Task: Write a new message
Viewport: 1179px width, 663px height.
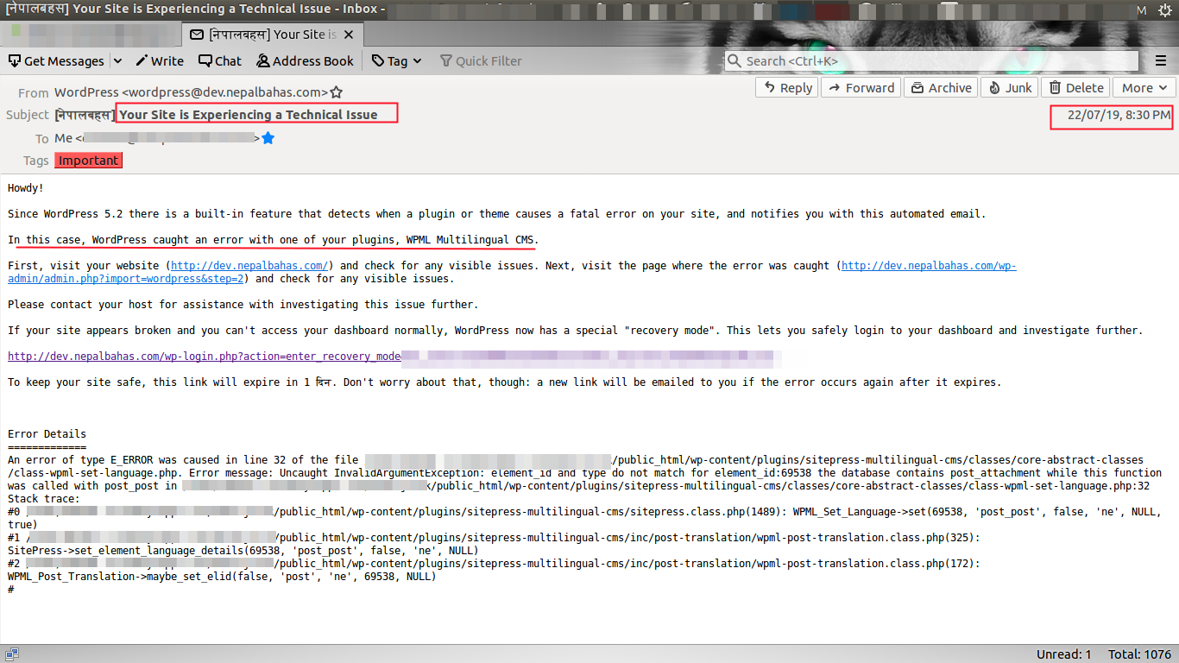Action: tap(159, 61)
